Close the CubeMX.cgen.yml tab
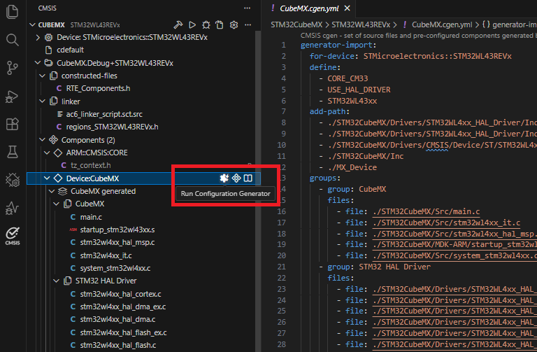The image size is (537, 352). click(x=347, y=8)
